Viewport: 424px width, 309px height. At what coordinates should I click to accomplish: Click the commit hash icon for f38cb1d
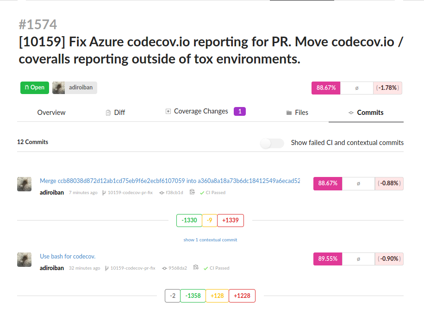pos(162,193)
